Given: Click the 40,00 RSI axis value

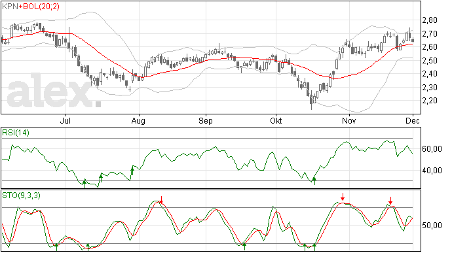Looking at the screenshot, I should coord(432,171).
